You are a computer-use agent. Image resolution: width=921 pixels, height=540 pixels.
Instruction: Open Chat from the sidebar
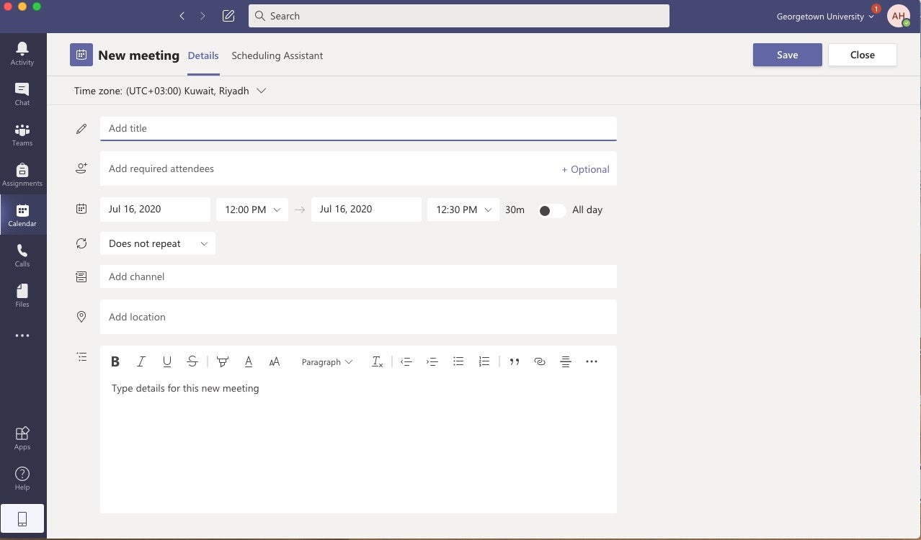click(22, 93)
